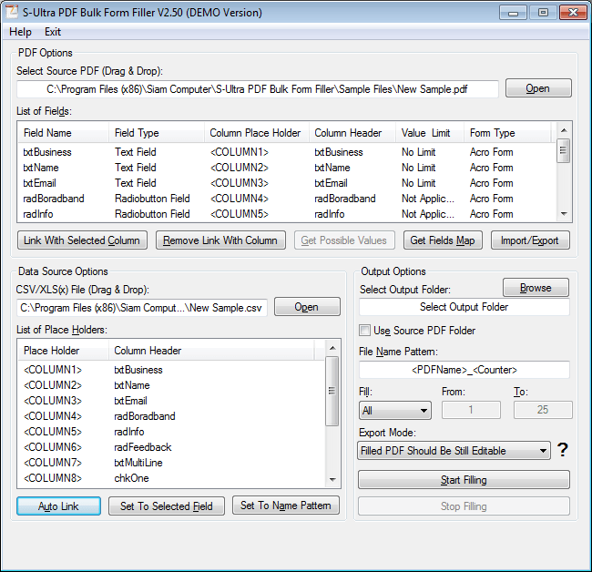
Task: Click the help question mark icon
Action: pyautogui.click(x=563, y=450)
